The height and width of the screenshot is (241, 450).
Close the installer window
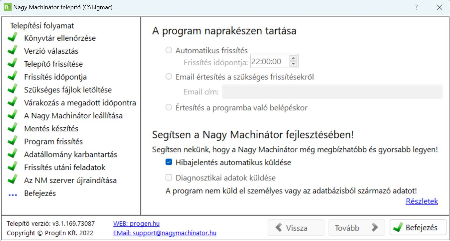439,7
